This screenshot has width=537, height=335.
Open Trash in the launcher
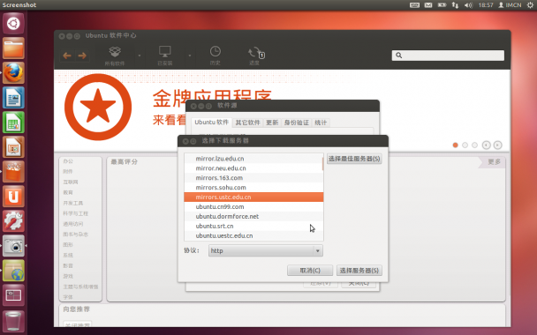click(13, 321)
